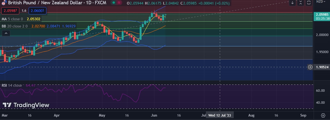Collapse the pane using double-chevron icon
The height and width of the screenshot is (120, 330).
pos(301,3)
